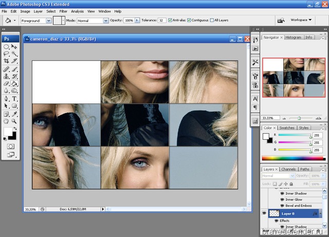The height and width of the screenshot is (237, 329).
Task: Open the Analysis menu
Action: point(77,11)
